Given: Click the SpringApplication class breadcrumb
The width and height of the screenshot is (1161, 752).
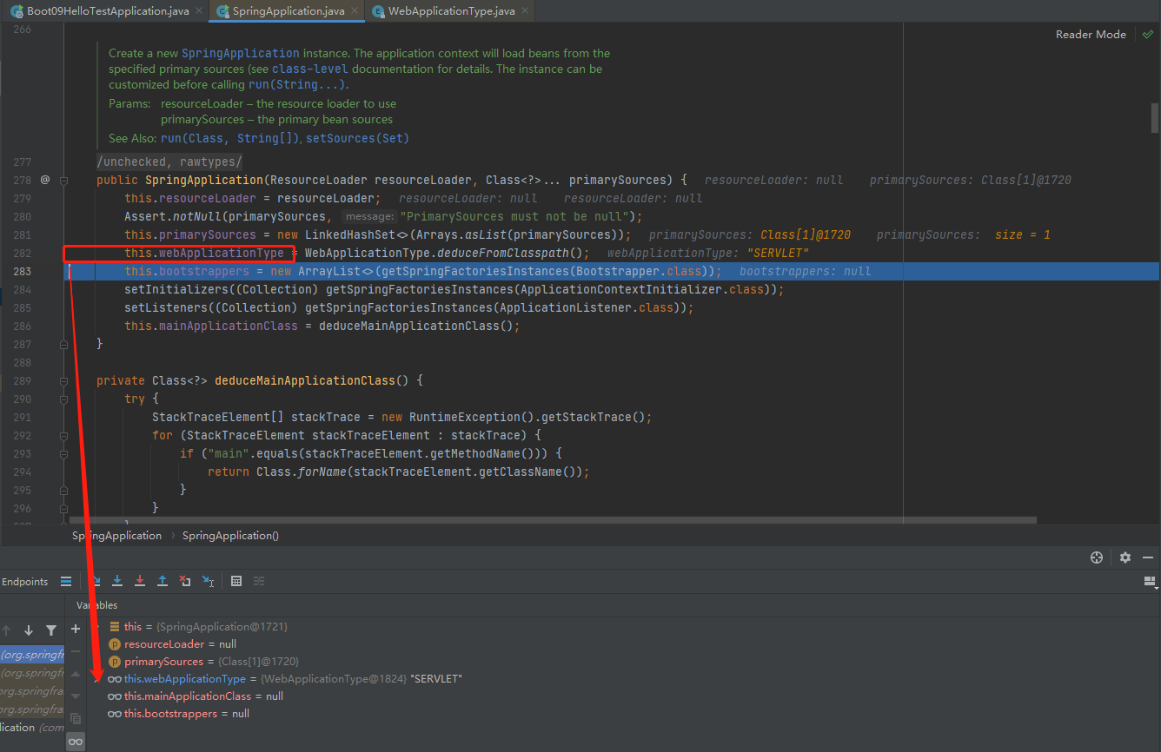Looking at the screenshot, I should click(x=116, y=536).
